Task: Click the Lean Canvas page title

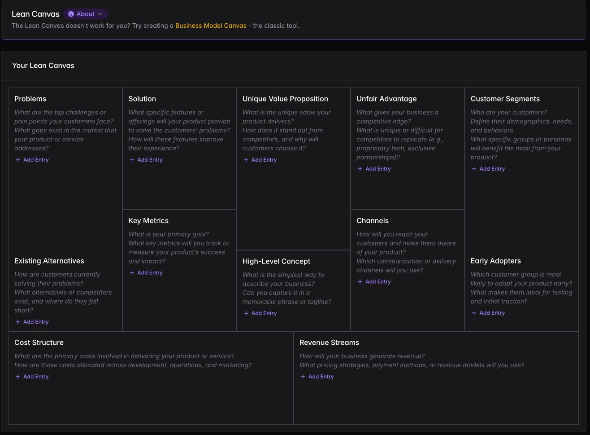Action: click(x=35, y=14)
